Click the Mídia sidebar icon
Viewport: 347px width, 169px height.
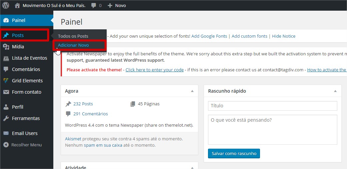(x=6, y=47)
